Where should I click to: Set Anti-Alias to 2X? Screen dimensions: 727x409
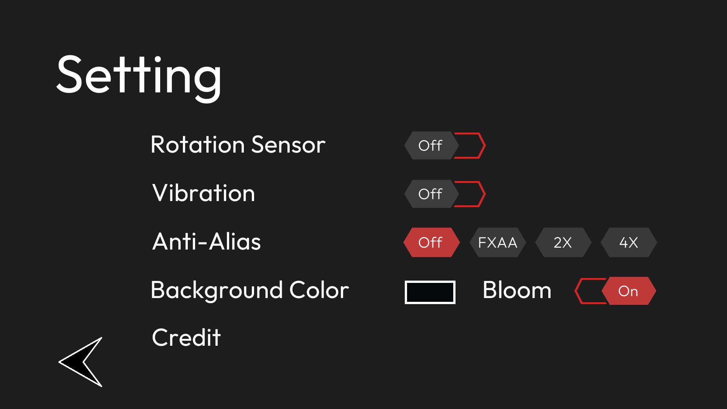click(x=563, y=242)
